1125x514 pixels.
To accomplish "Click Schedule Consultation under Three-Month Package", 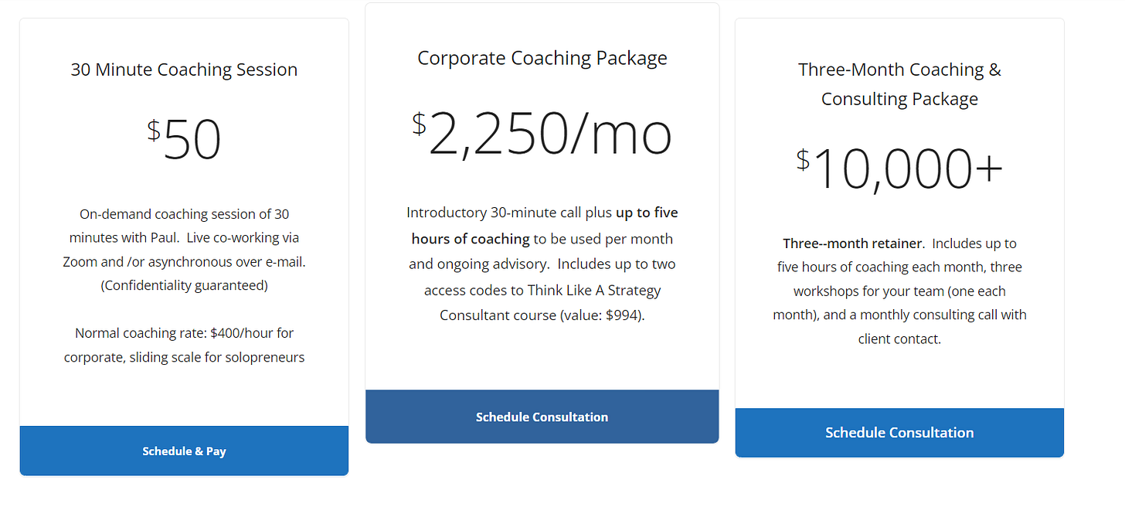I will pos(899,432).
